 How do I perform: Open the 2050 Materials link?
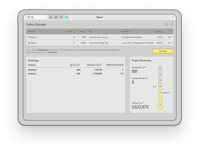tap(43, 50)
